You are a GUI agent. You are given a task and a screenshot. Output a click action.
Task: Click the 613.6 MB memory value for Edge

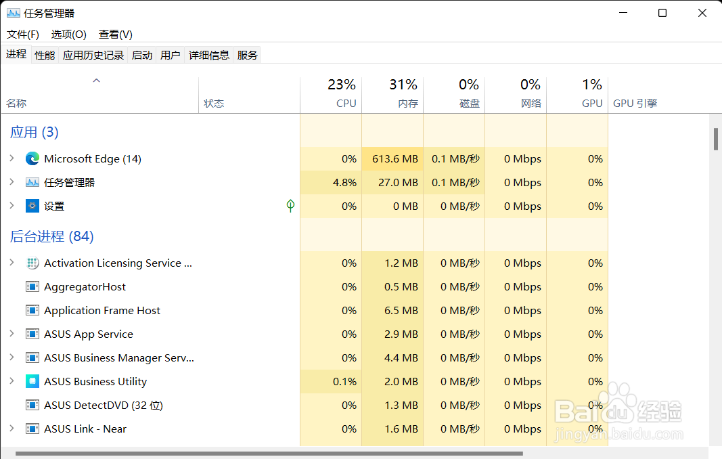click(x=395, y=159)
